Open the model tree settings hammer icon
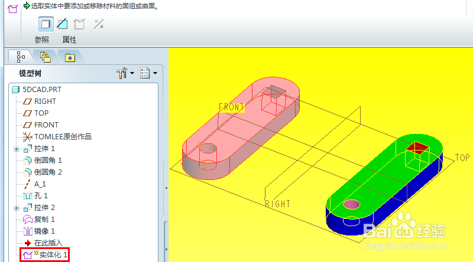This screenshot has width=473, height=262. (x=122, y=73)
